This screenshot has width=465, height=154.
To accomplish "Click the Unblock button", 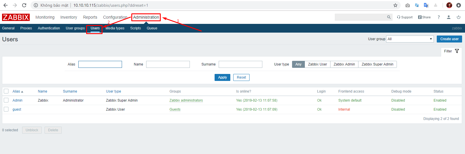I will click(x=32, y=130).
